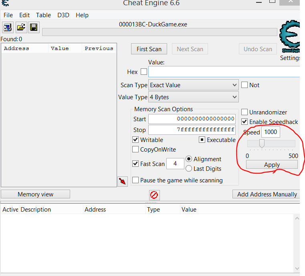
Task: Click the scan progress bar
Action: point(160,32)
